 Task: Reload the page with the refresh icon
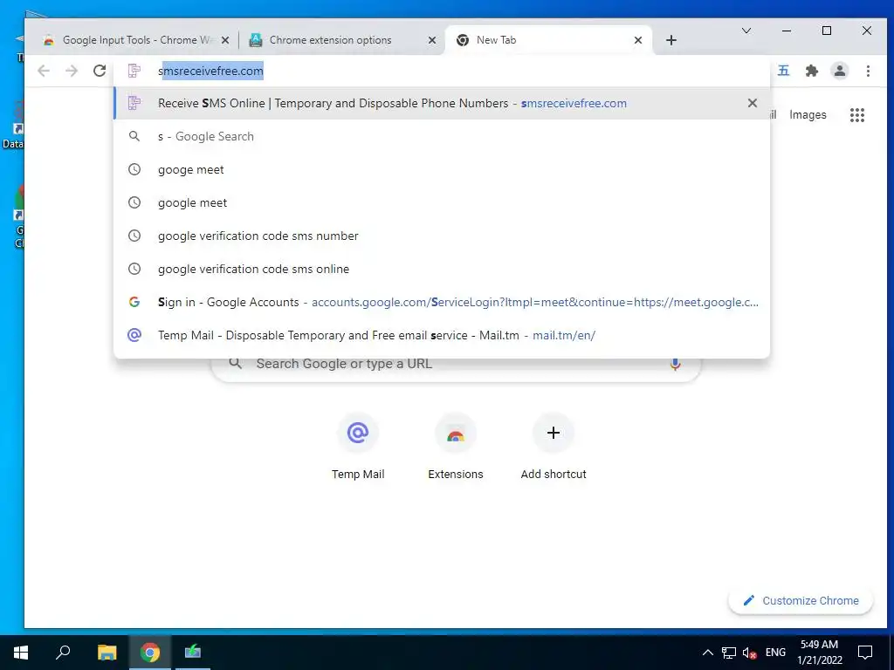click(100, 71)
